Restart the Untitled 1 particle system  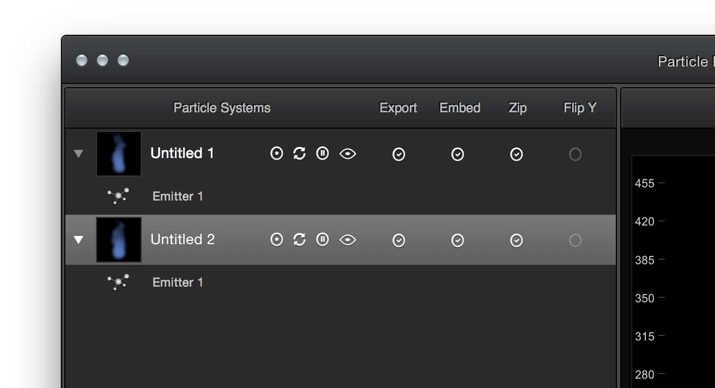[x=299, y=154]
